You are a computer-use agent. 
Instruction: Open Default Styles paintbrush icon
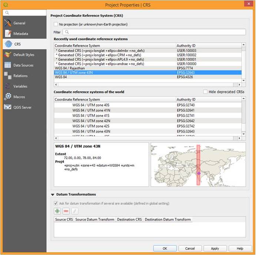coord(8,55)
